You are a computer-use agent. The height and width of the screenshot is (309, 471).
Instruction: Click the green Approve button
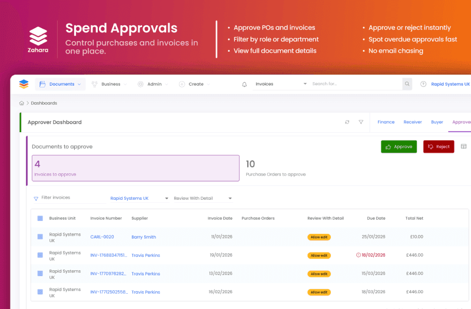[x=399, y=146]
